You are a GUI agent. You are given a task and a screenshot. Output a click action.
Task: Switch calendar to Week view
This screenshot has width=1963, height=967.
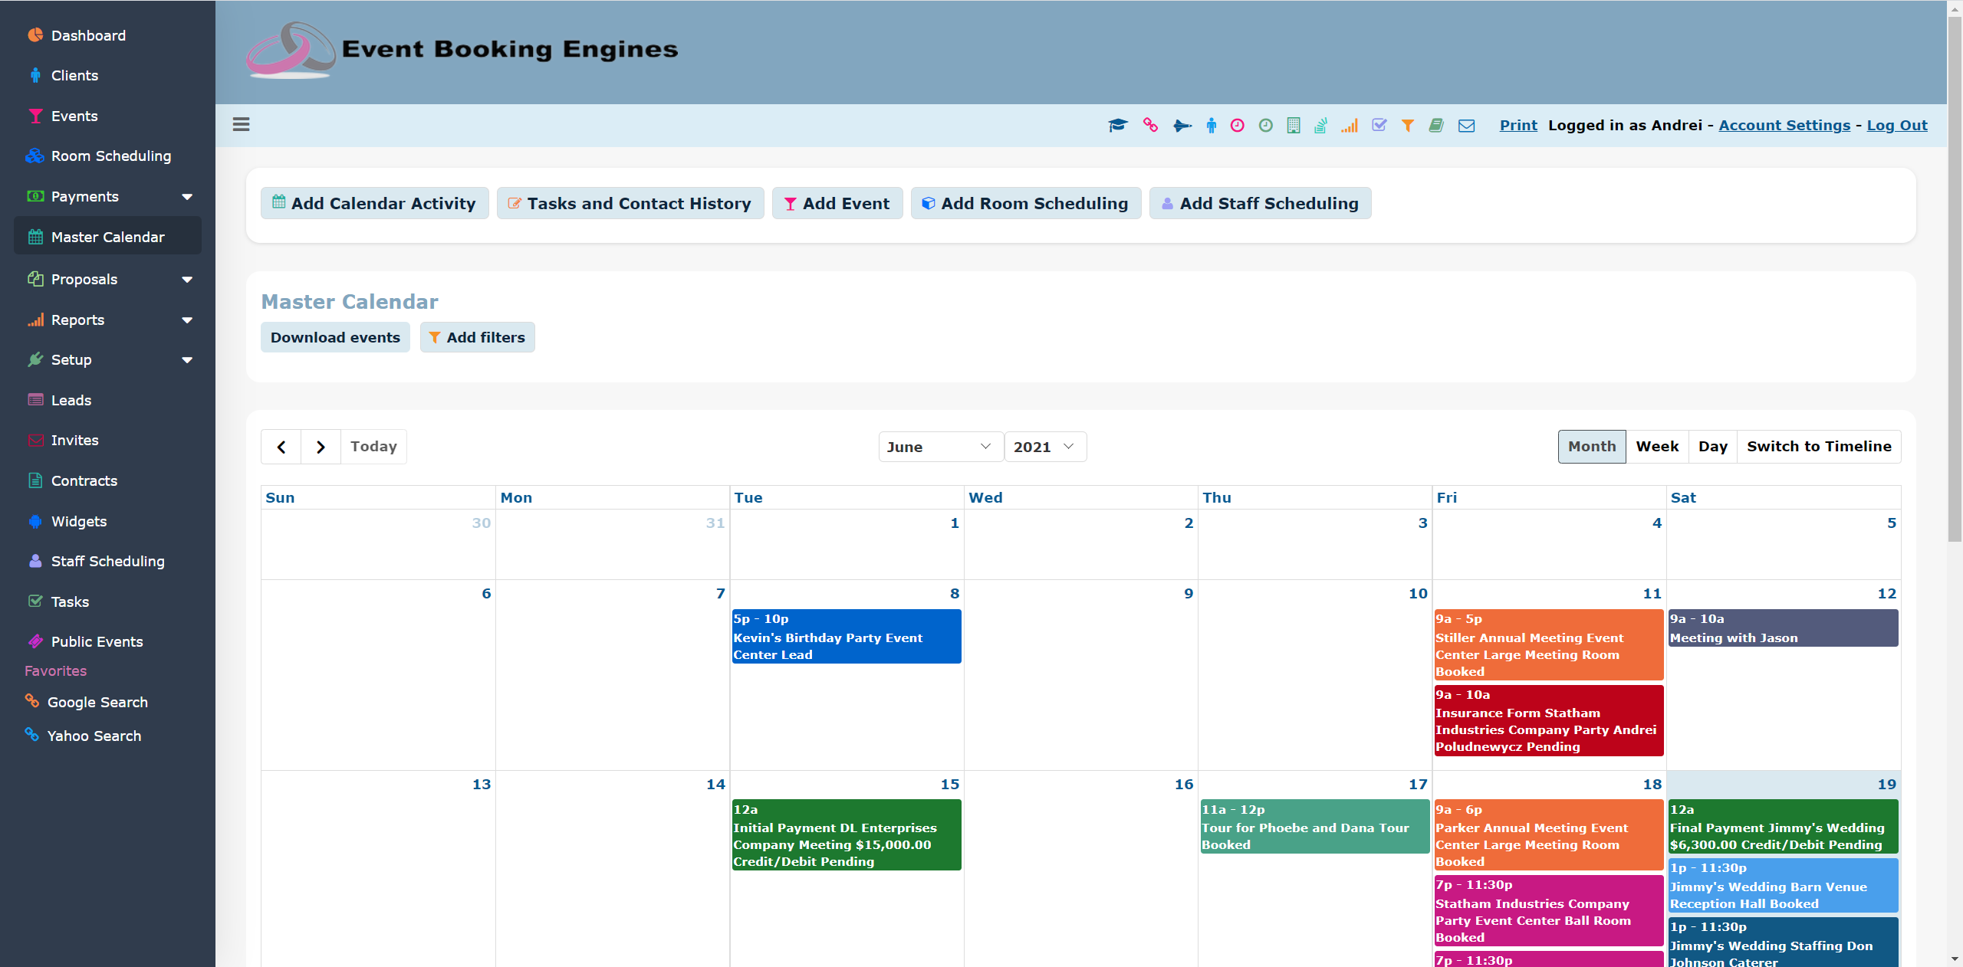pyautogui.click(x=1656, y=447)
